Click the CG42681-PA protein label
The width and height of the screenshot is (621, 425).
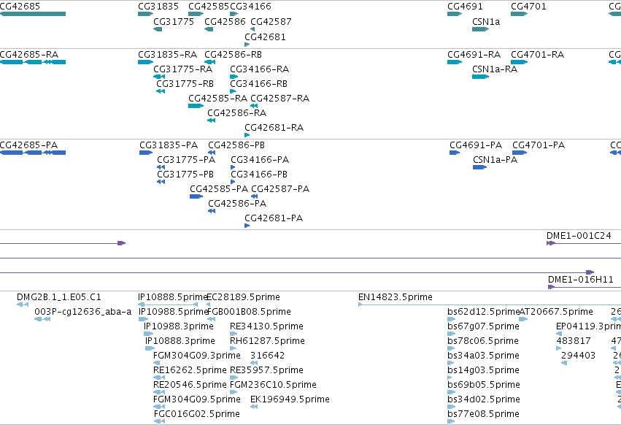point(274,218)
